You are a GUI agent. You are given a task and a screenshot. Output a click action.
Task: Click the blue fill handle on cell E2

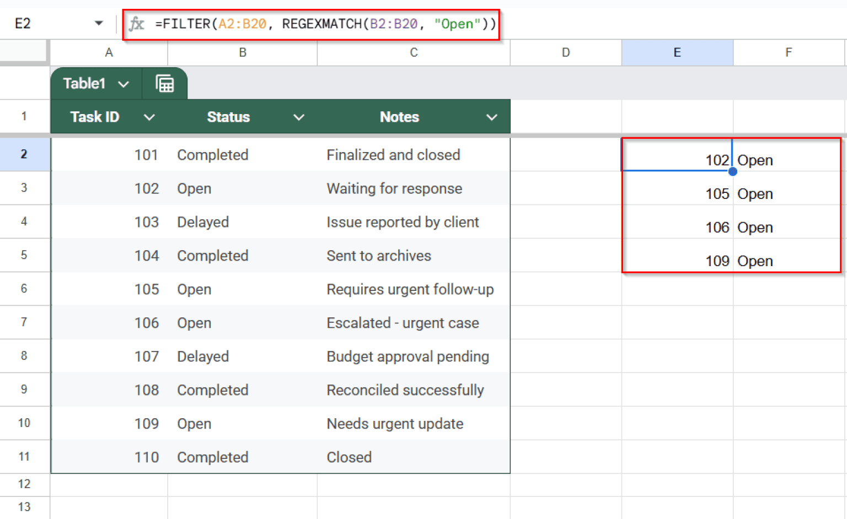[732, 171]
